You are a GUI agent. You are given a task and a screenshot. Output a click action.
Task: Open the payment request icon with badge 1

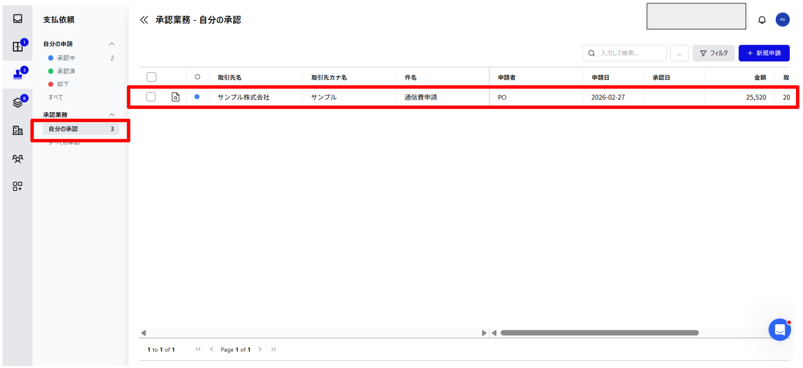click(x=18, y=46)
